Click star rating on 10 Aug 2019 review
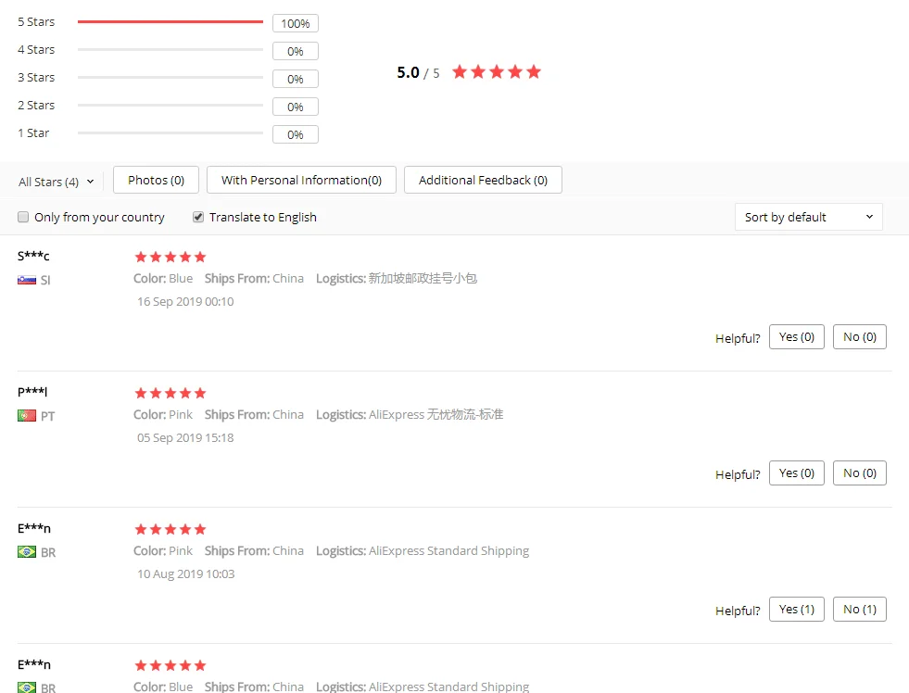909x693 pixels. tap(170, 530)
